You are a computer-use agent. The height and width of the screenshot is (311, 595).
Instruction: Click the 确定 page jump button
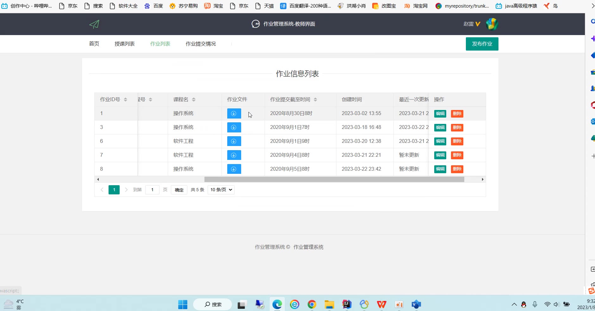[179, 190]
